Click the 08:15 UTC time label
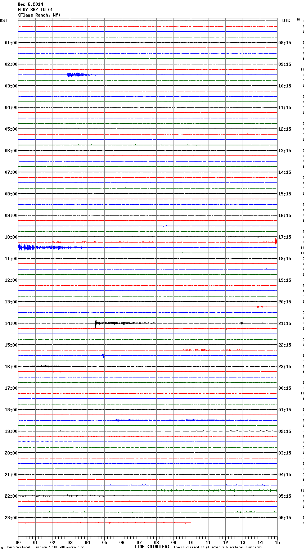 (x=285, y=43)
